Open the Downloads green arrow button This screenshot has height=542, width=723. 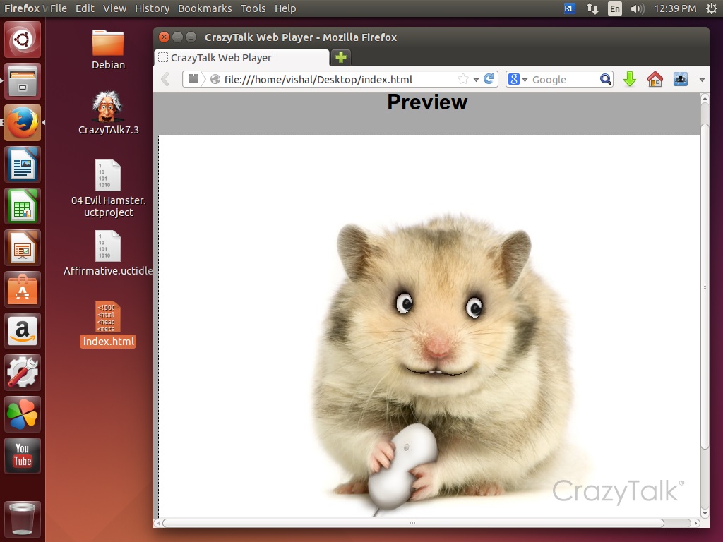click(x=629, y=79)
